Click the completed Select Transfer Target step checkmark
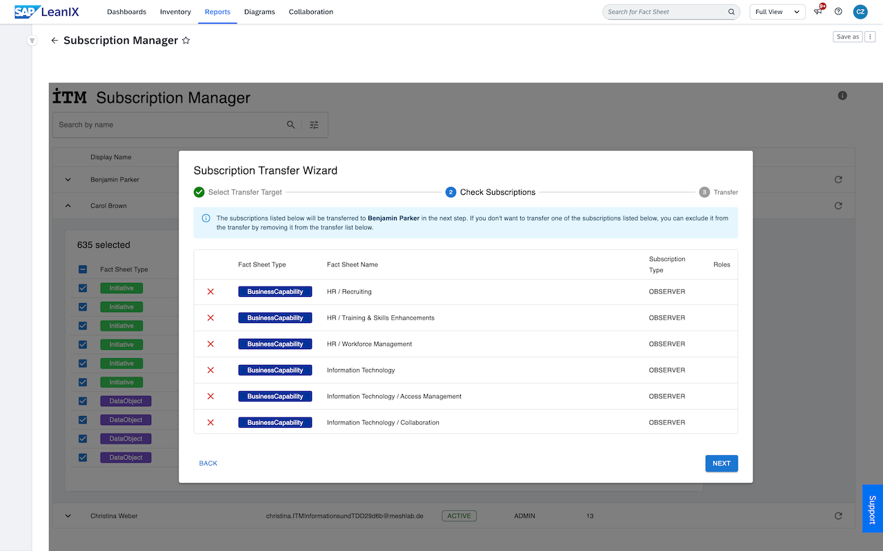 click(x=199, y=192)
